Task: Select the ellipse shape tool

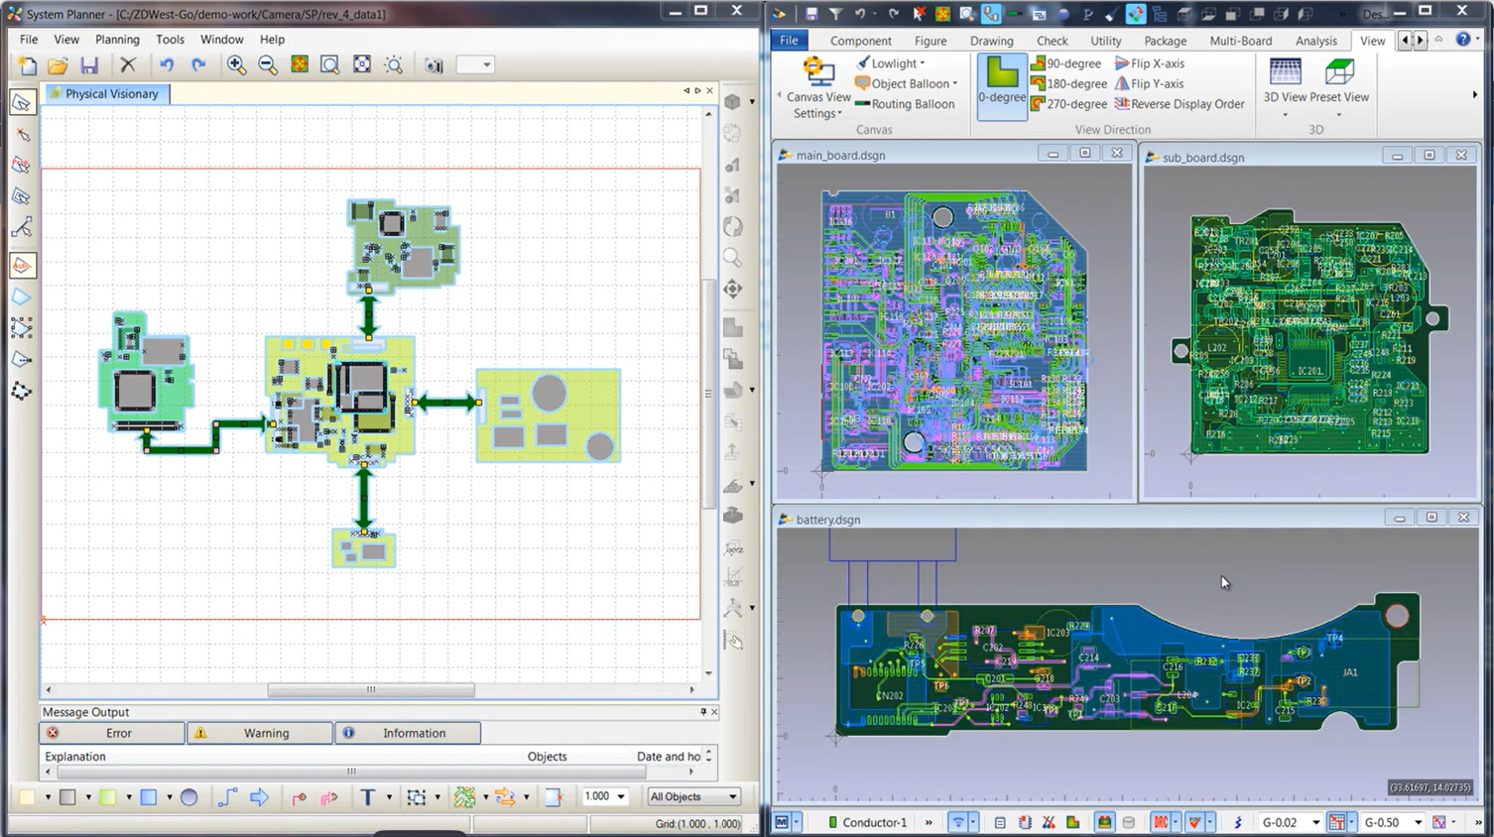Action: tap(188, 797)
